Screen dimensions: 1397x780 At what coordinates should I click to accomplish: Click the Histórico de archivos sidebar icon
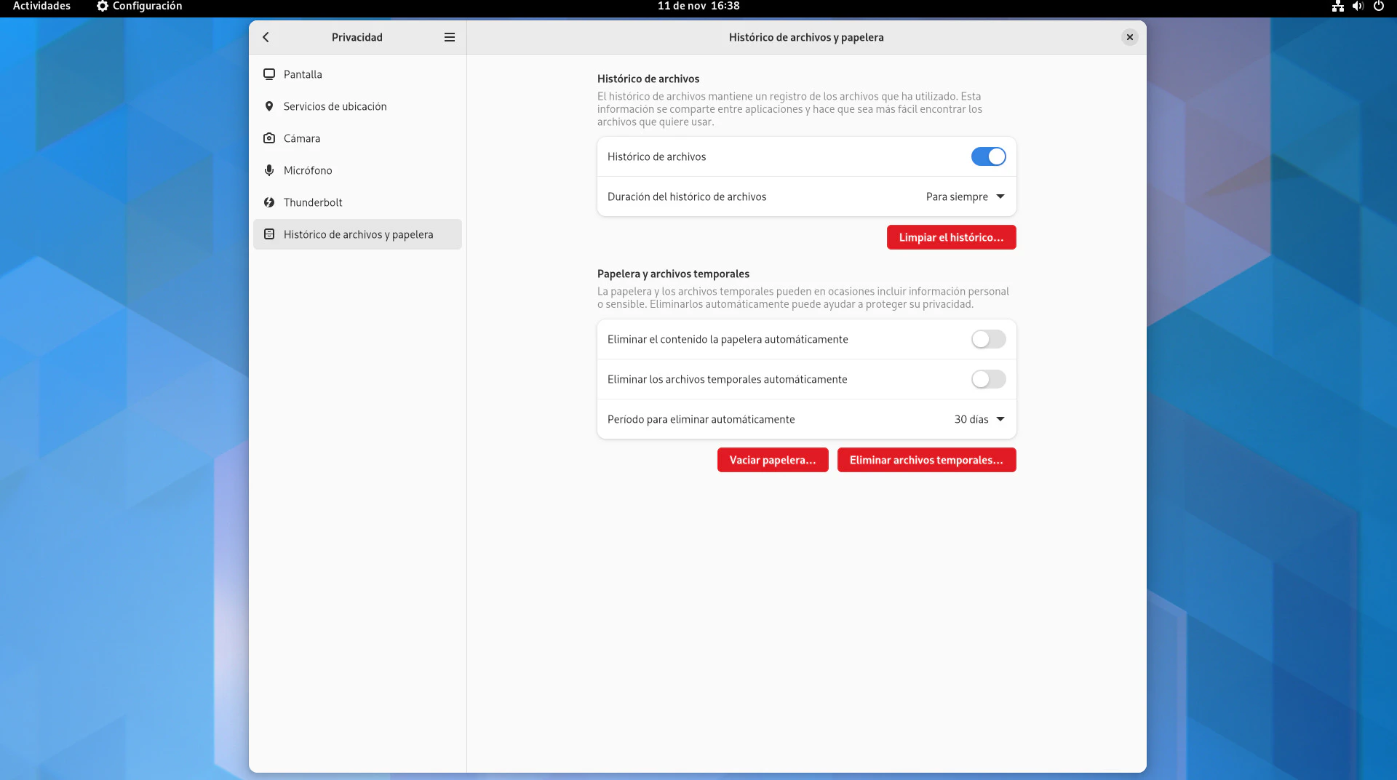tap(269, 234)
